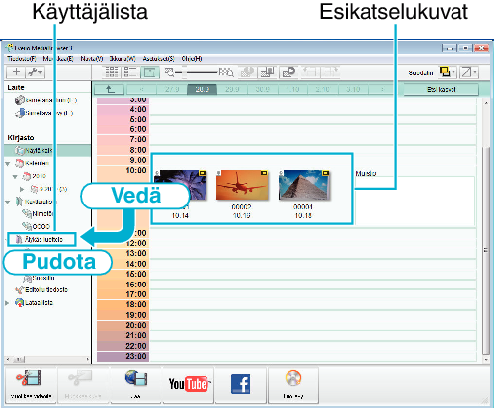The width and height of the screenshot is (494, 408).
Task: Switch to detailed list view
Action: click(x=130, y=72)
